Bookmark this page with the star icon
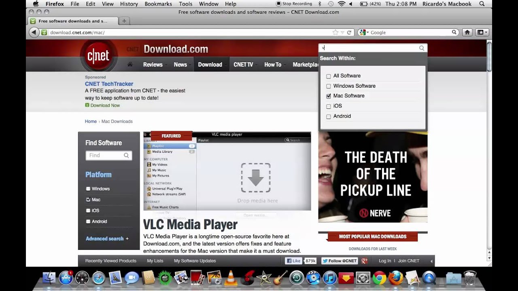 pyautogui.click(x=335, y=32)
